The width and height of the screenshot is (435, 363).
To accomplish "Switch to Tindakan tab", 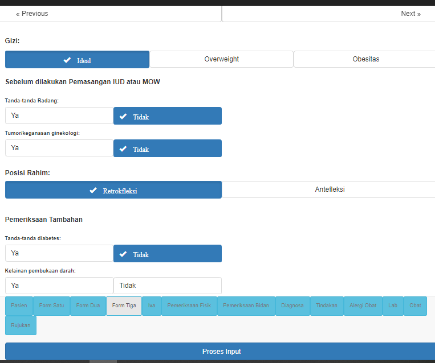I will pos(327,306).
